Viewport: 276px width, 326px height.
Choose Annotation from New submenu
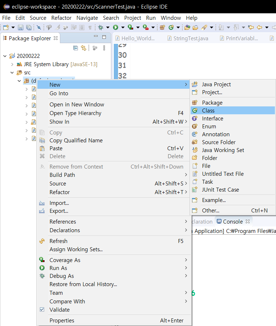tap(233, 134)
